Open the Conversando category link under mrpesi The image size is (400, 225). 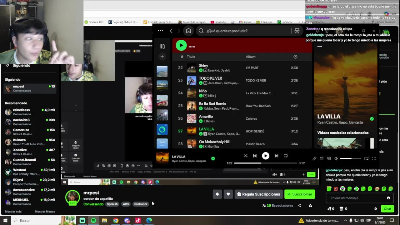pos(93,204)
